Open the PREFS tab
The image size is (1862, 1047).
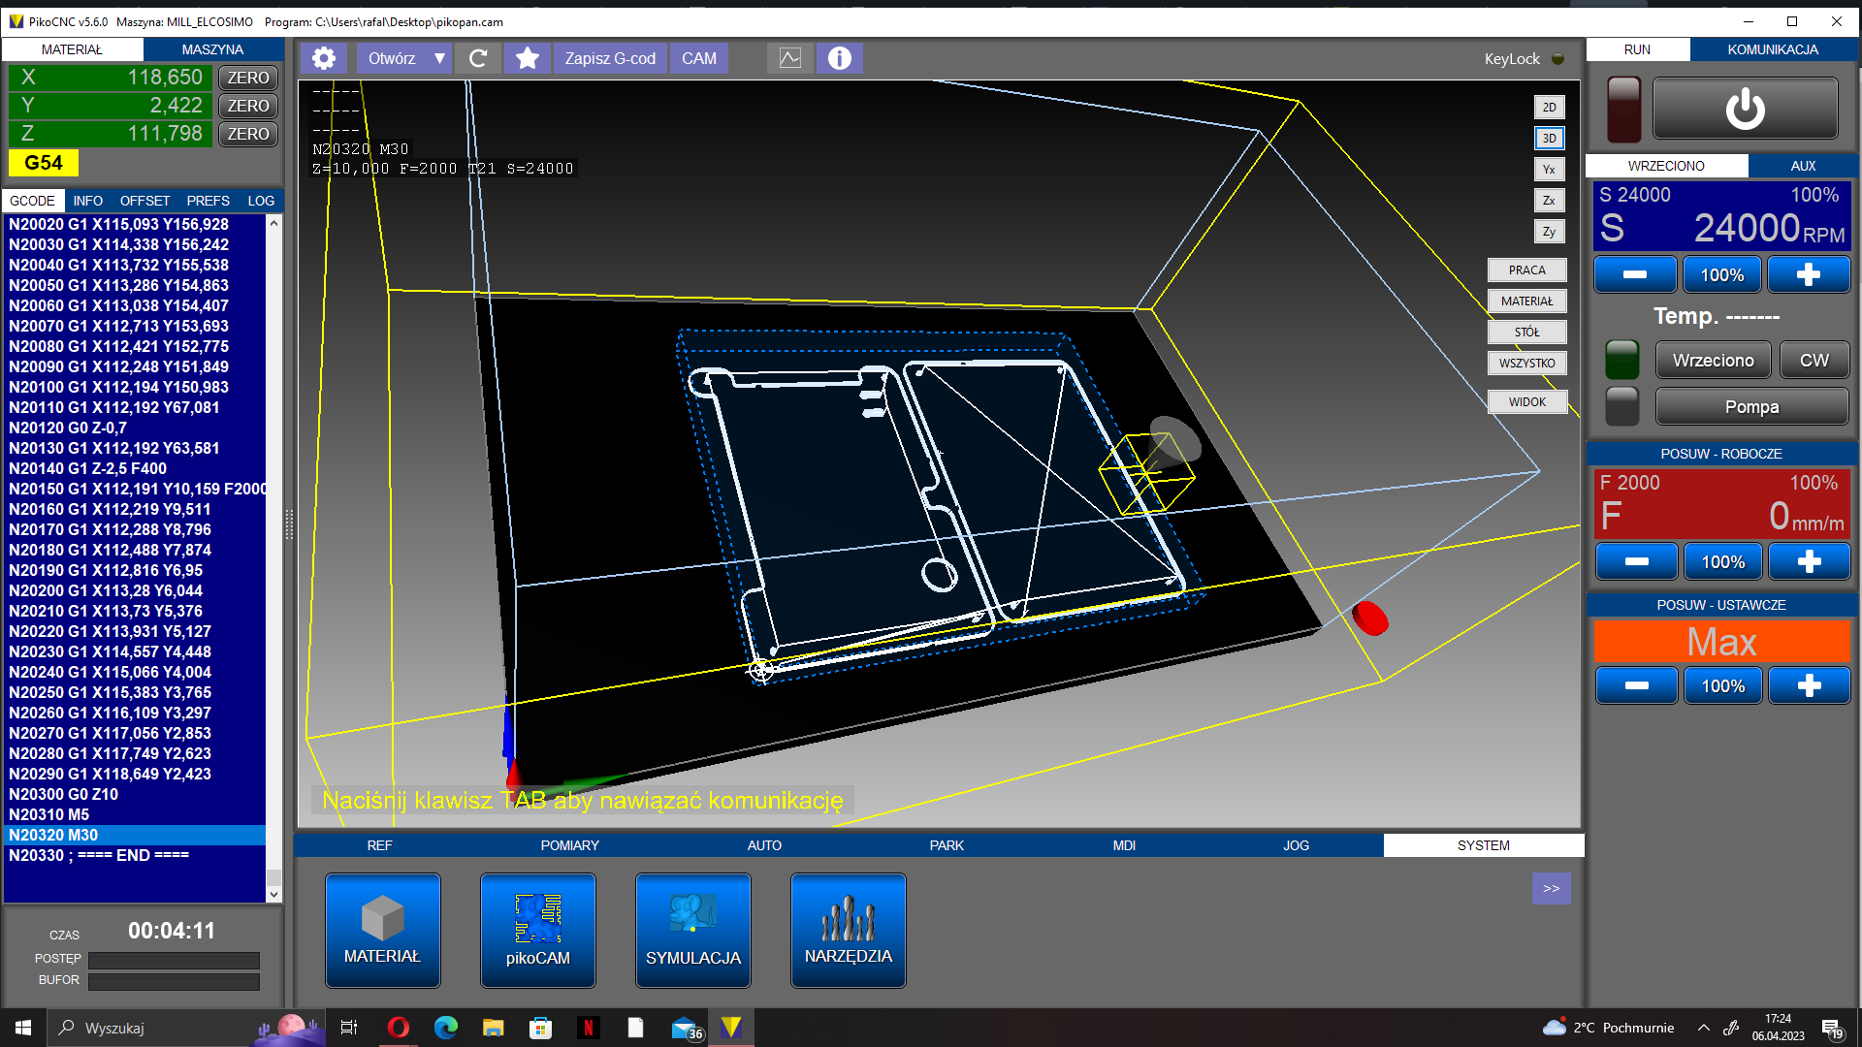point(208,201)
